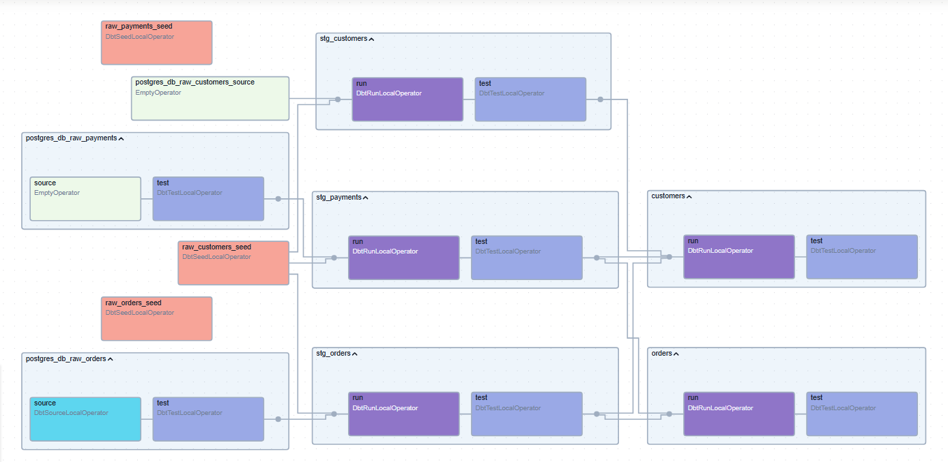This screenshot has width=948, height=462.
Task: Collapse the stg_orders task group
Action: (x=354, y=354)
